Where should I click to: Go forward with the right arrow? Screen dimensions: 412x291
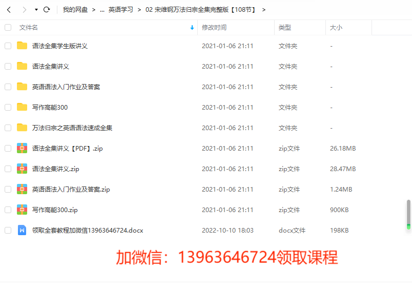pos(25,10)
